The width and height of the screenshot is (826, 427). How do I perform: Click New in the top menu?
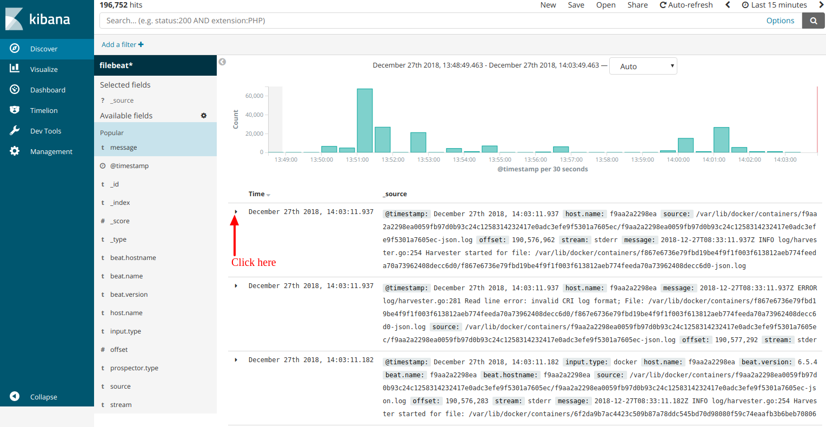coord(548,5)
